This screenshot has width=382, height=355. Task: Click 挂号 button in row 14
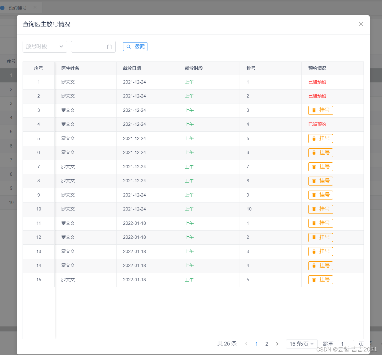click(320, 266)
